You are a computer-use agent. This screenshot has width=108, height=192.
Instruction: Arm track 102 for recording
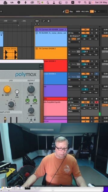96,99
